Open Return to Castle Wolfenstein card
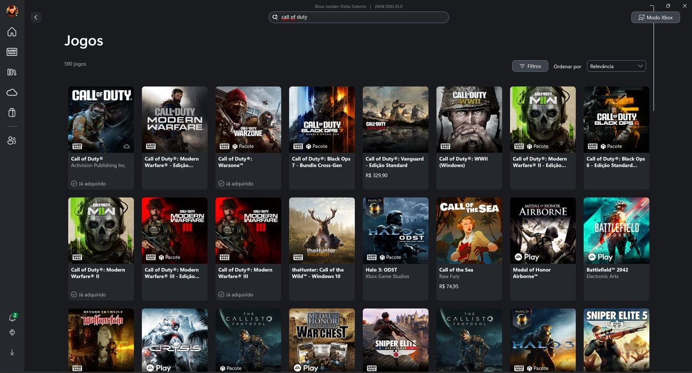 101,341
